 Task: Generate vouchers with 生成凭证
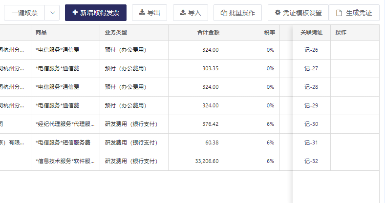click(354, 13)
